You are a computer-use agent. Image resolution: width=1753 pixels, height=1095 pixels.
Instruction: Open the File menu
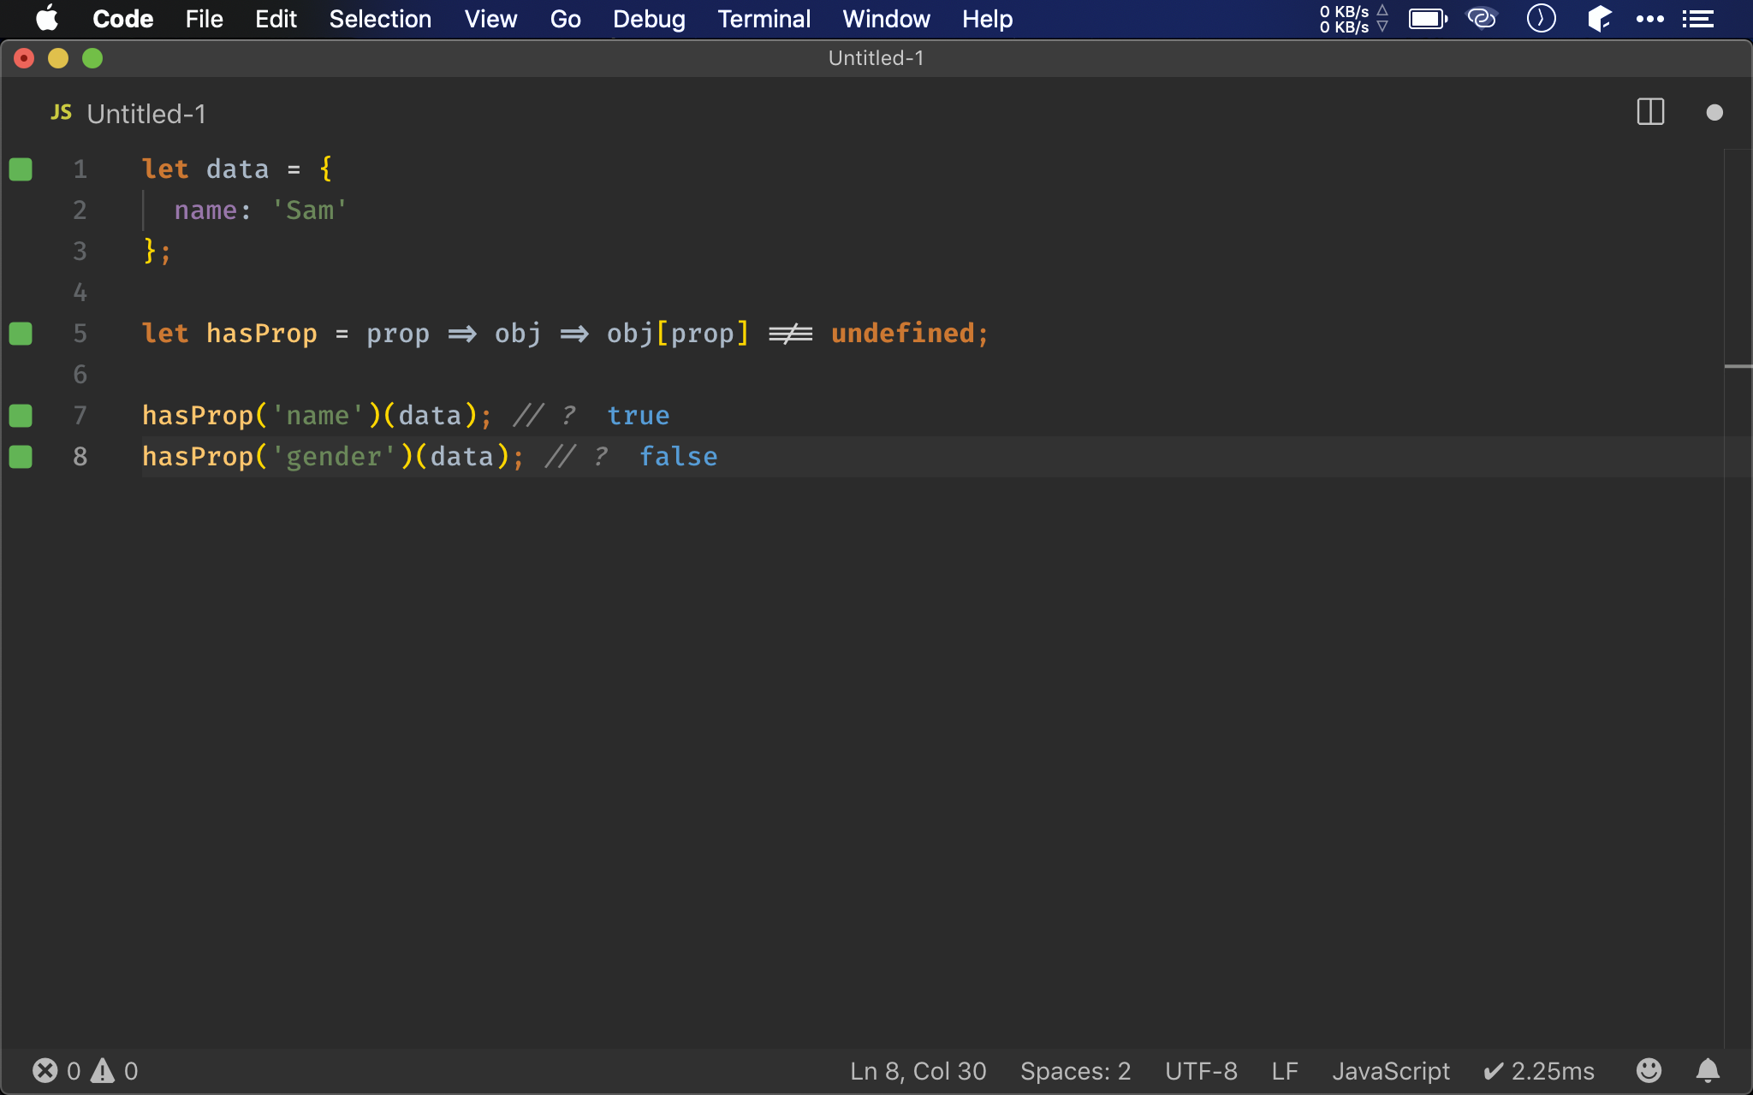tap(204, 19)
